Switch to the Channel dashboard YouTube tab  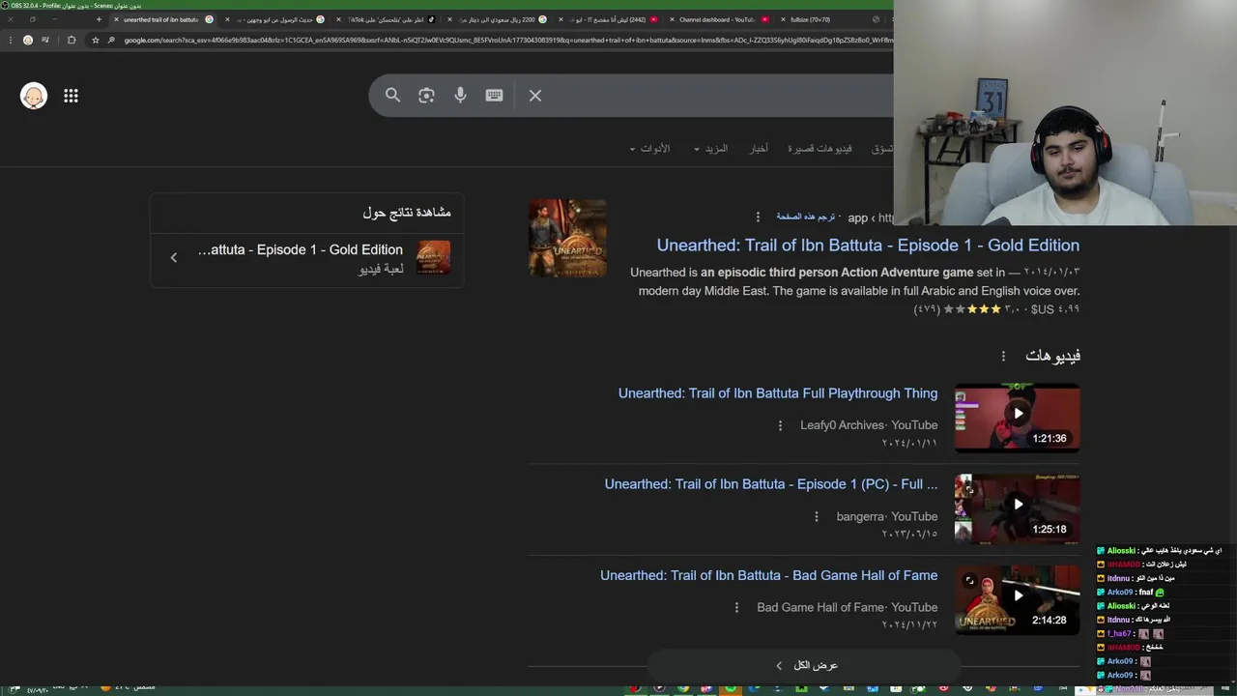[717, 19]
